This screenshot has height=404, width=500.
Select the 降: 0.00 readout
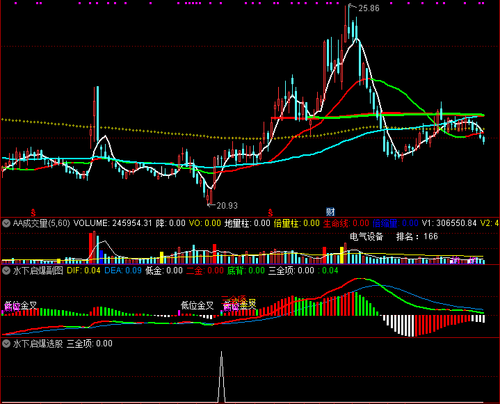[x=171, y=223]
